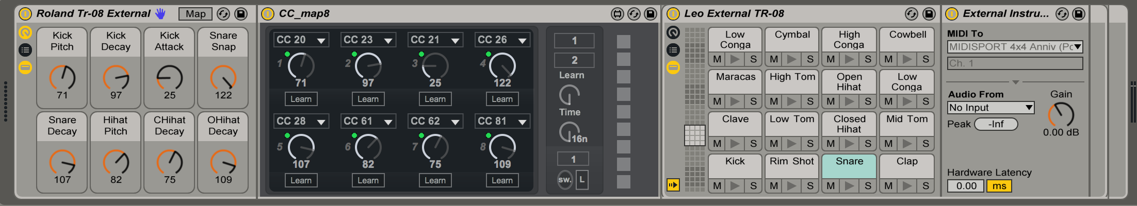
Task: Click the L button next to sw.
Action: pos(582,180)
